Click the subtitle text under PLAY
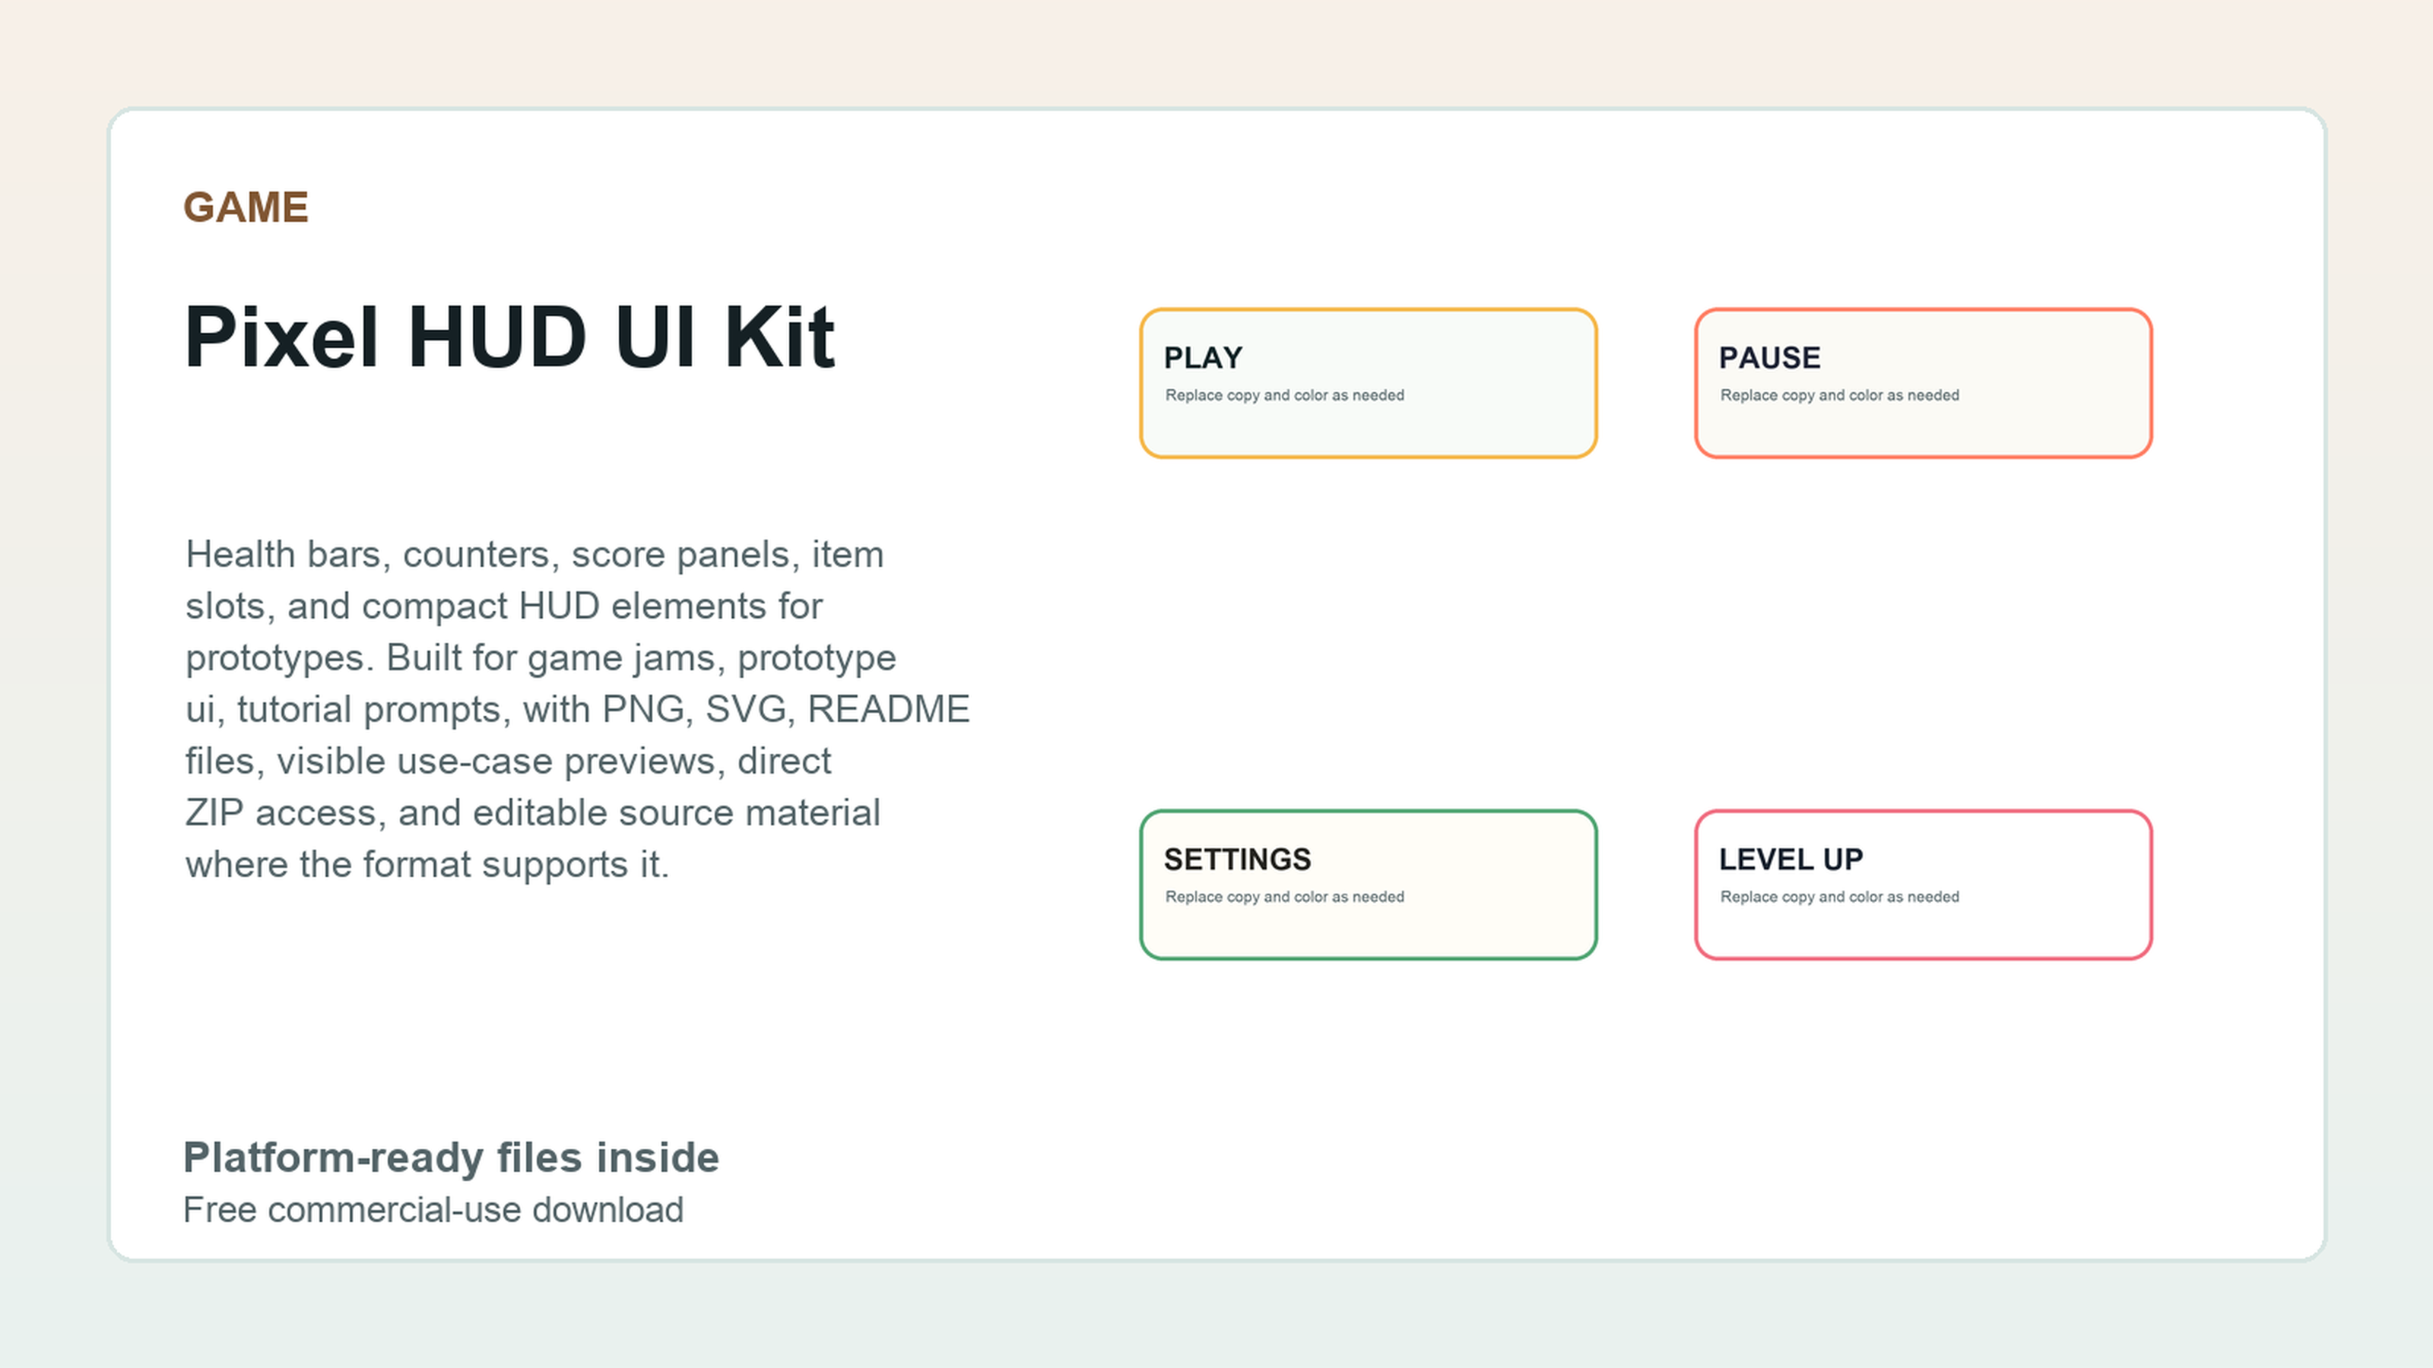Viewport: 2433px width, 1368px height. (x=1284, y=395)
